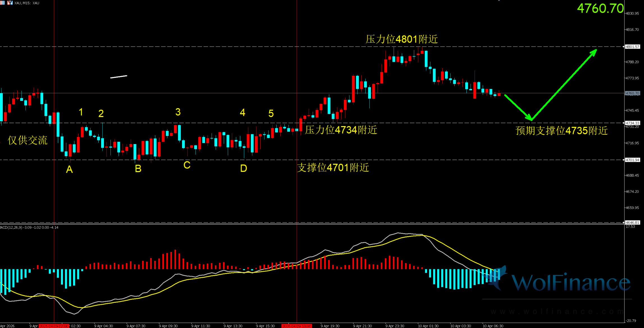Click the 4734.33 price label on axis

632,123
